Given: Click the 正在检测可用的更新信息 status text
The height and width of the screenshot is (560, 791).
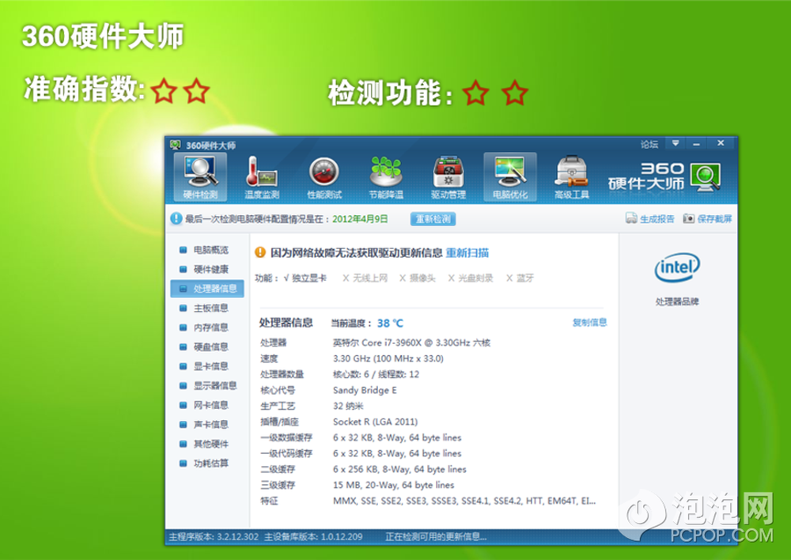Looking at the screenshot, I should (x=436, y=537).
